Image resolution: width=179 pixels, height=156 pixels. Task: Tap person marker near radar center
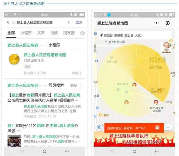click(x=134, y=85)
